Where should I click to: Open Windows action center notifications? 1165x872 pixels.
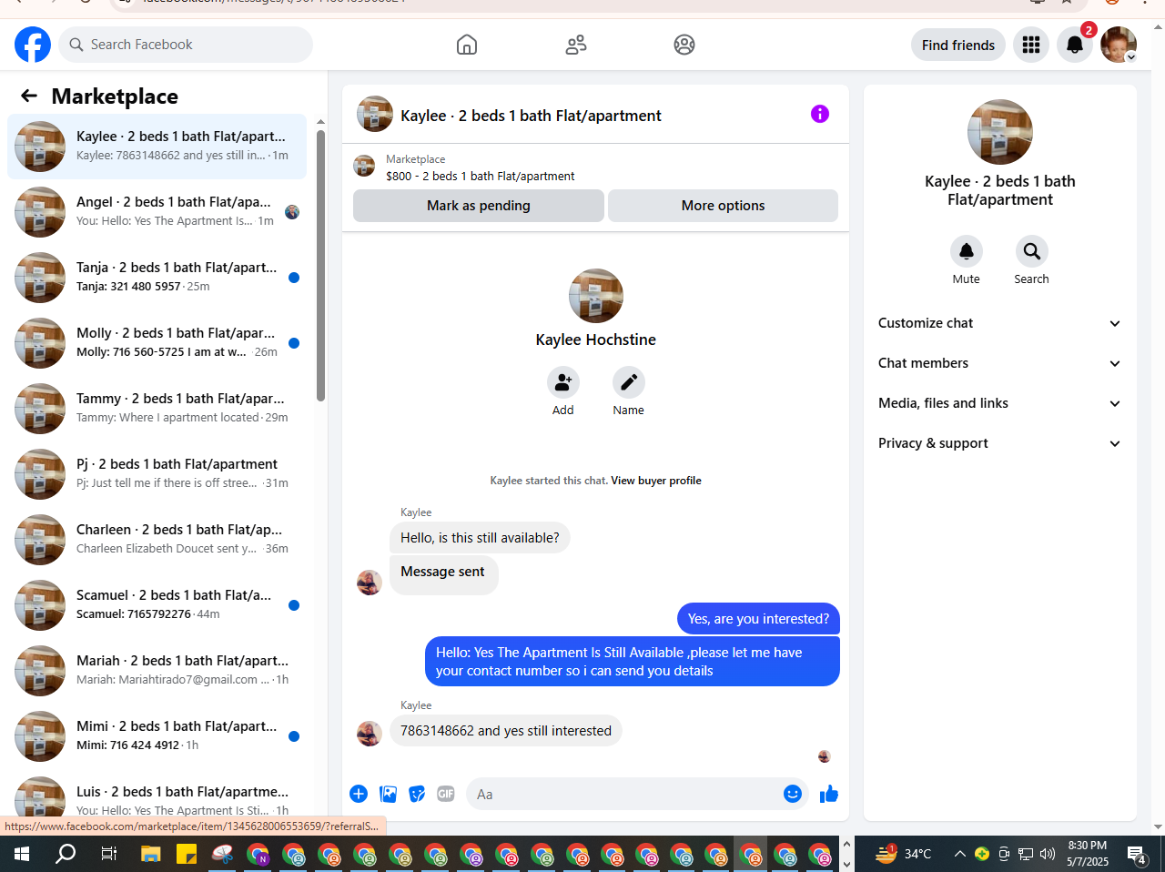pos(1137,854)
